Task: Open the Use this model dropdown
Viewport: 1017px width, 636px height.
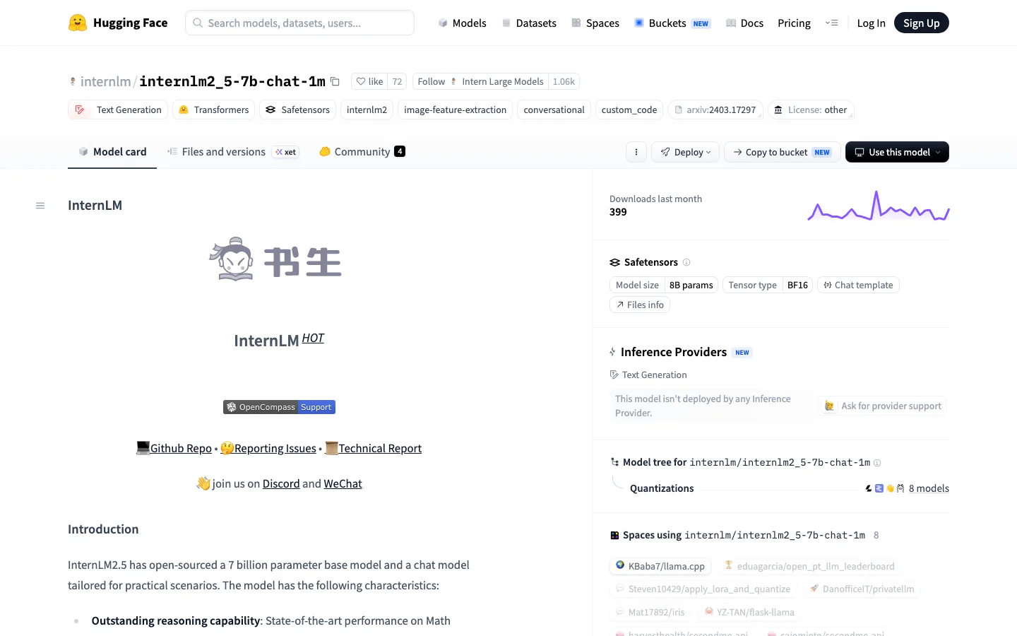Action: [897, 152]
